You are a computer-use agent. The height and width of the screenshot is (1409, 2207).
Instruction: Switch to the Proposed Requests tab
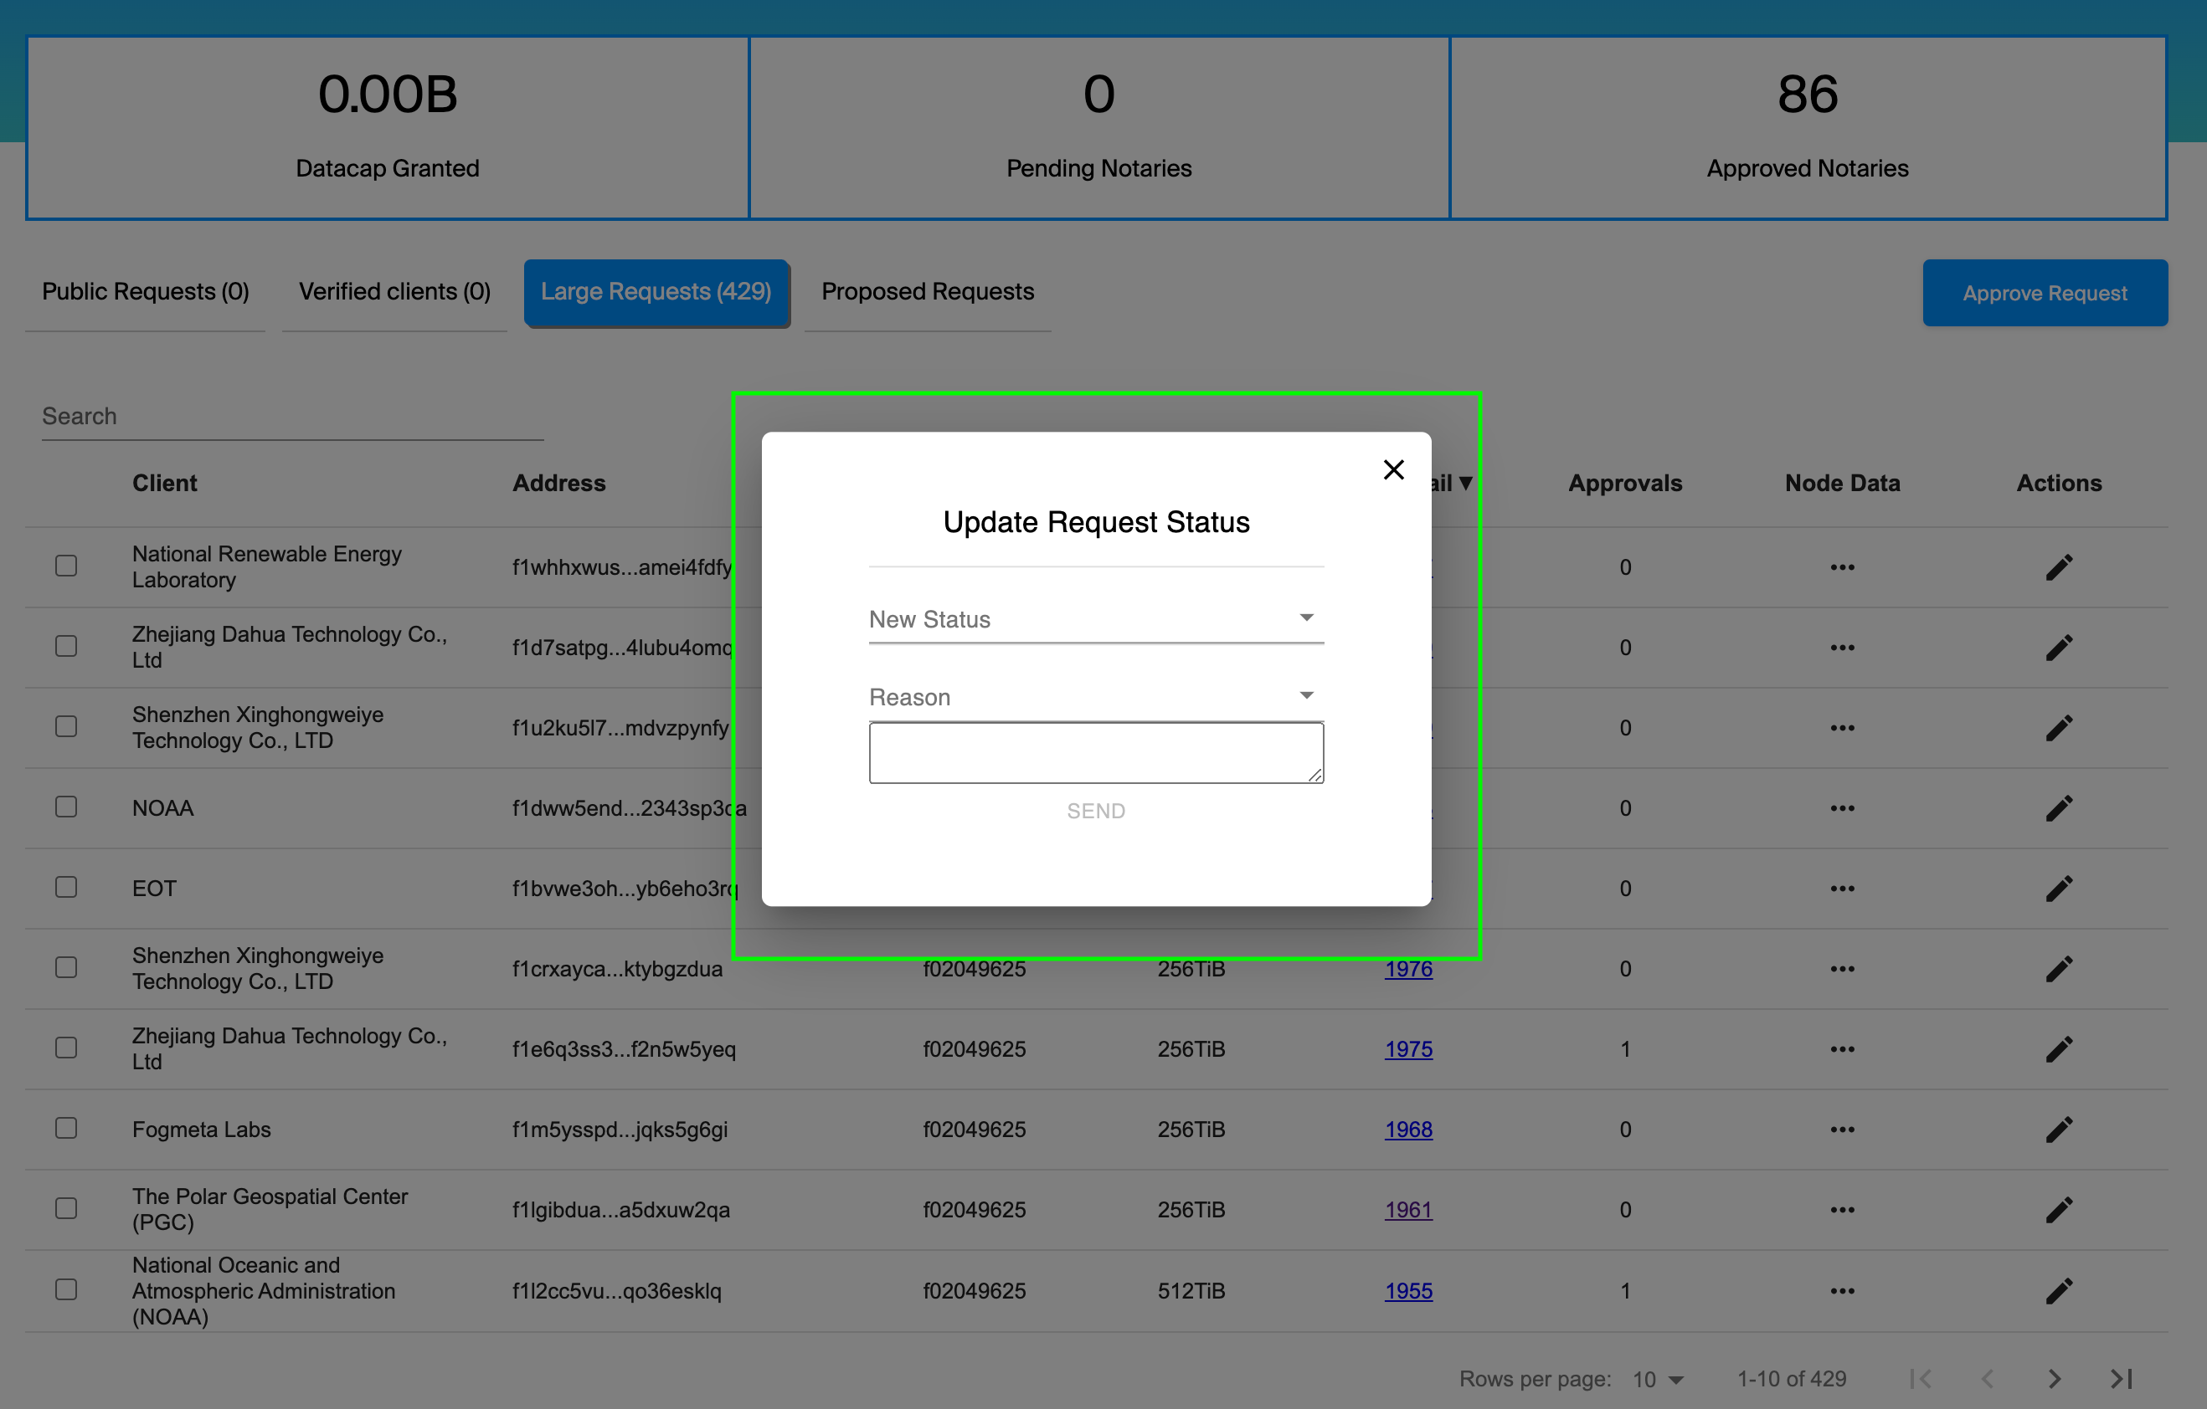tap(928, 291)
